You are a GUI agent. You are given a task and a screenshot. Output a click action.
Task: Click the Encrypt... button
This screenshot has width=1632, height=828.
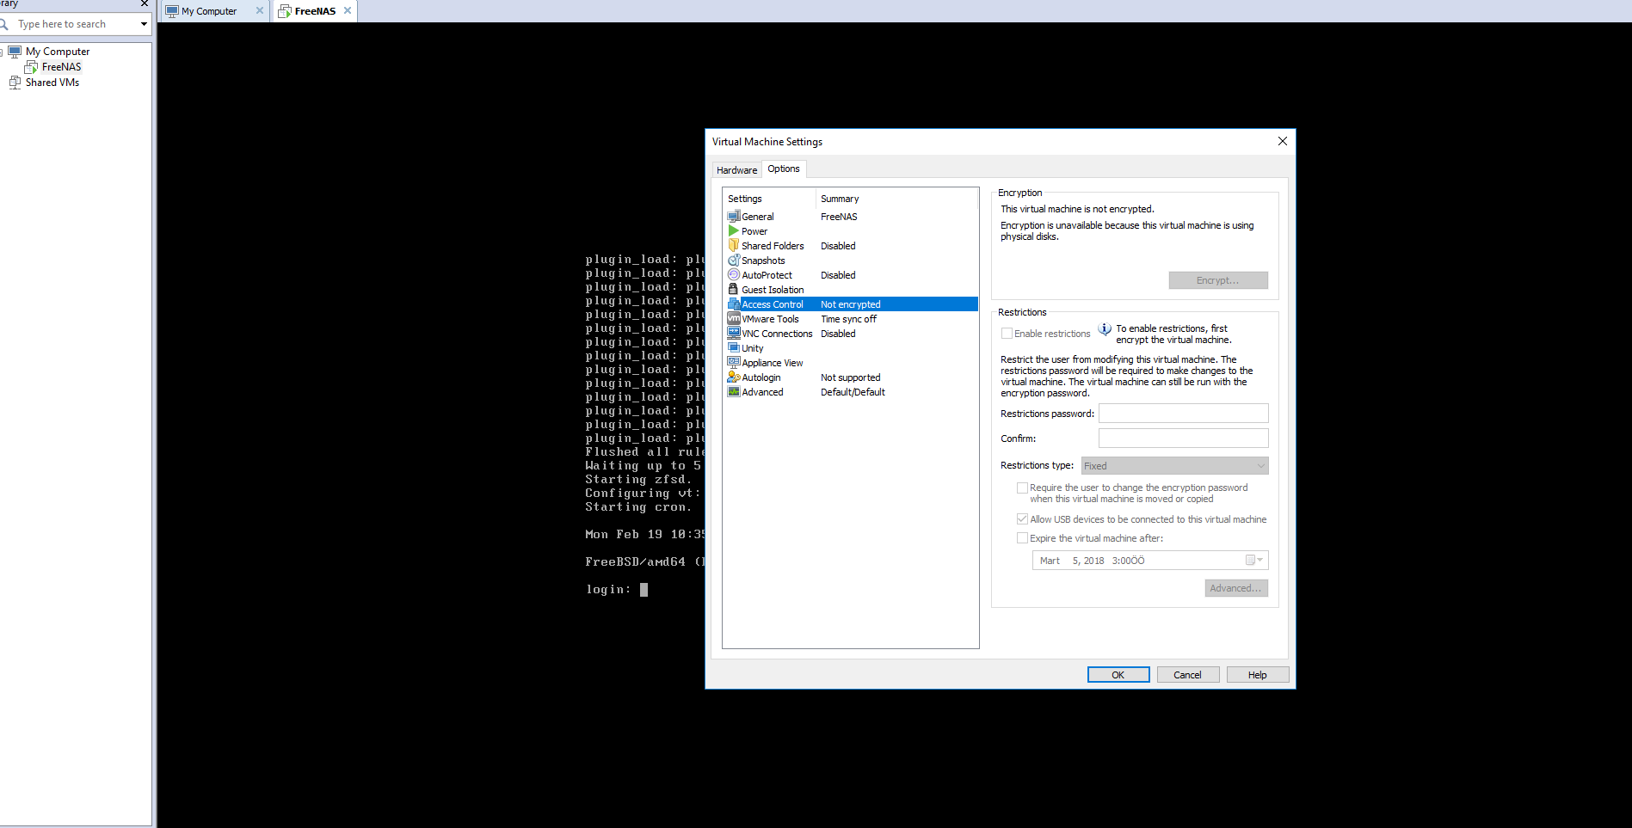[1218, 280]
